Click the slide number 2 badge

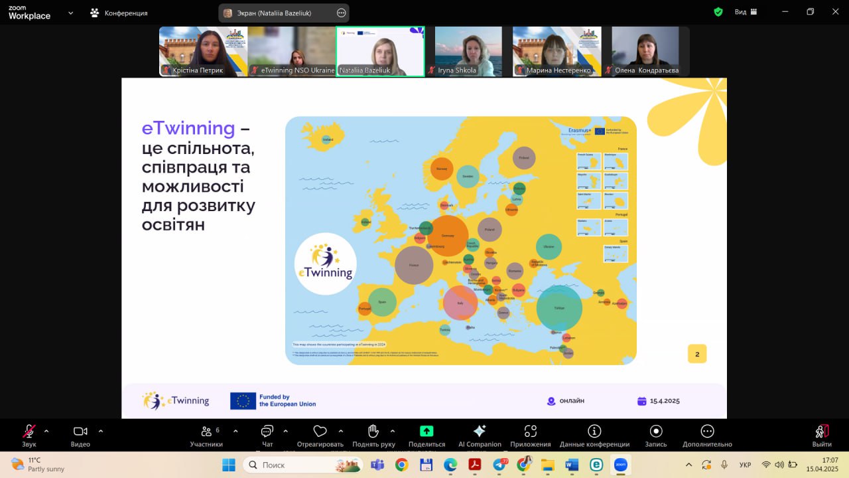(697, 354)
